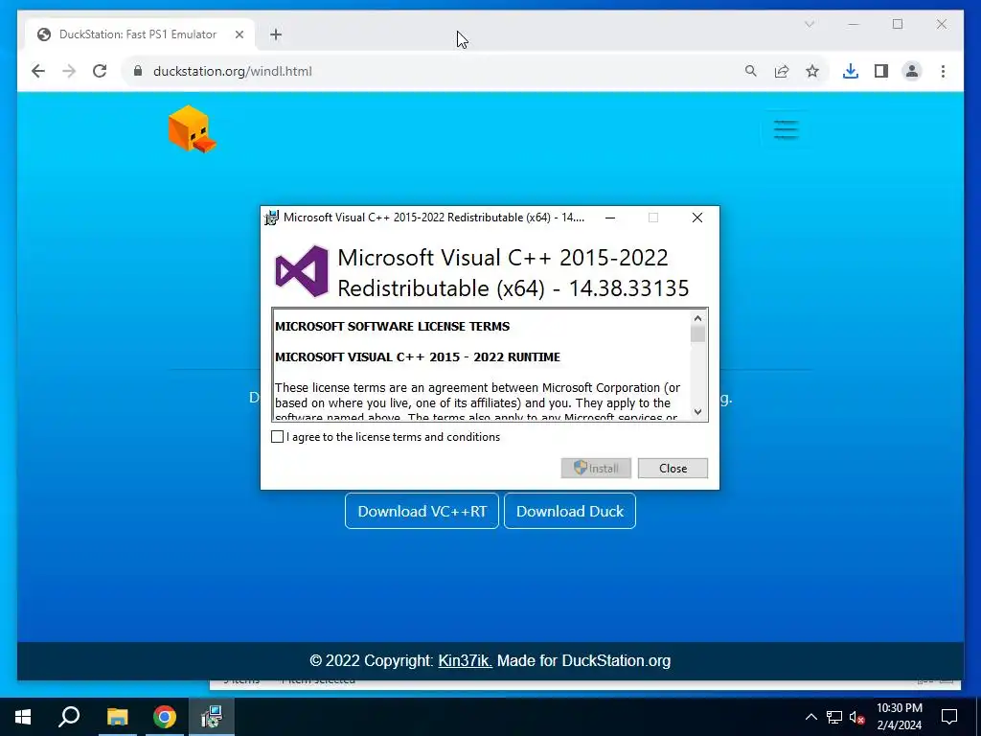The height and width of the screenshot is (736, 981).
Task: Click installer app icon on taskbar
Action: (x=212, y=717)
